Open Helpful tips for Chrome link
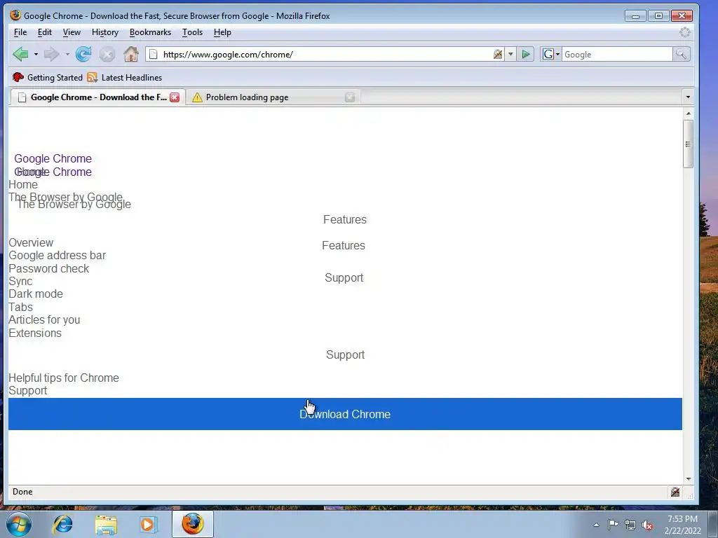This screenshot has width=718, height=538. click(x=64, y=378)
